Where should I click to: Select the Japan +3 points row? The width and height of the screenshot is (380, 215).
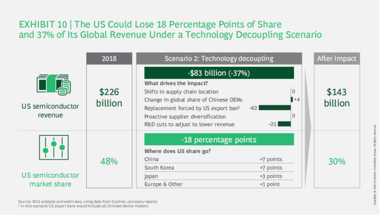[x=218, y=175]
